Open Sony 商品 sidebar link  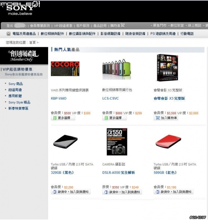pos(16,84)
